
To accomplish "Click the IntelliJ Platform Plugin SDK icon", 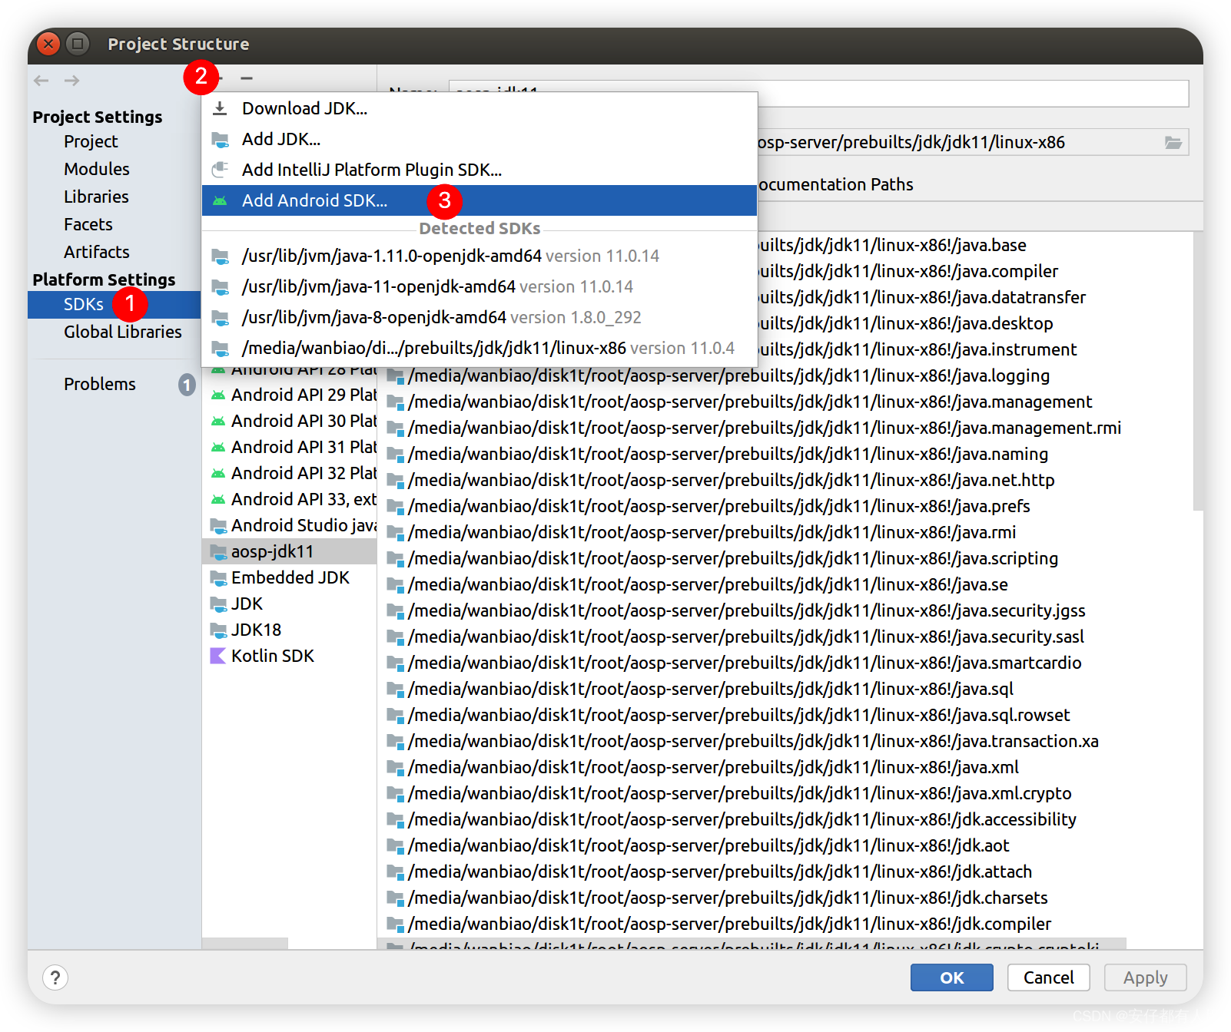I will click(220, 170).
